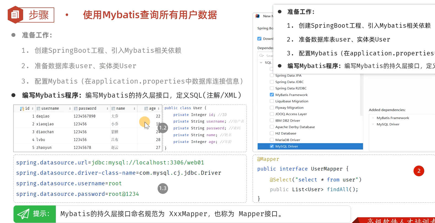Click the id primary key column icon
Image resolution: width=435 pixels, height=223 pixels.
coord(22,109)
